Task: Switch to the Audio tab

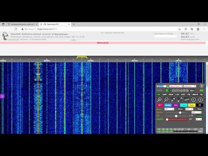Action: pyautogui.click(x=168, y=105)
